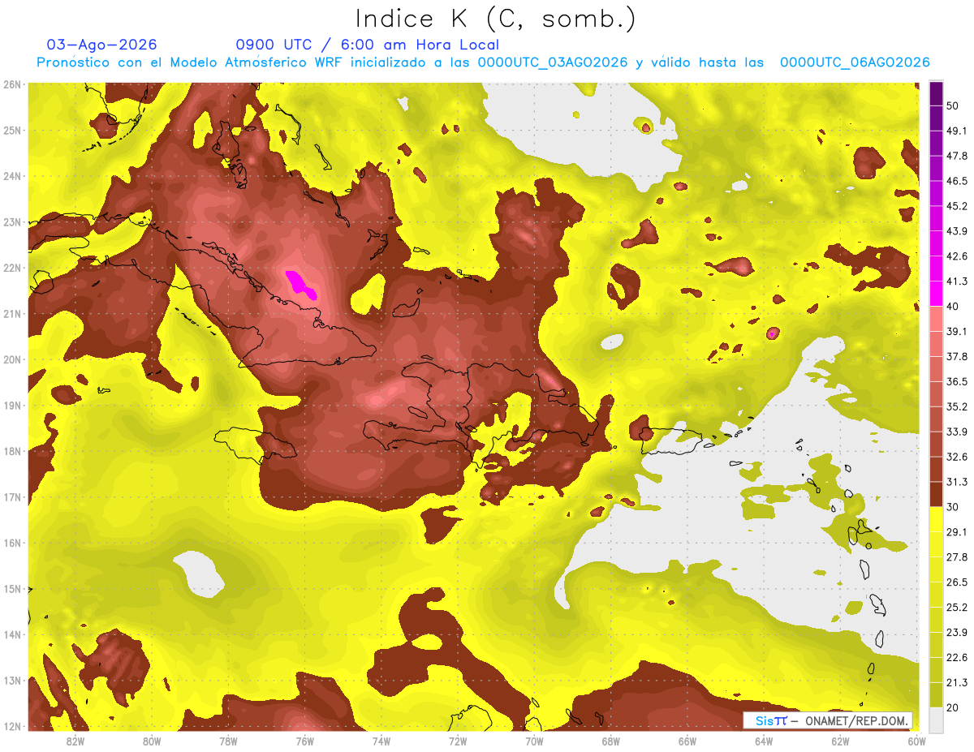Click the "68W" longitude label
Image resolution: width=974 pixels, height=752 pixels.
611,741
